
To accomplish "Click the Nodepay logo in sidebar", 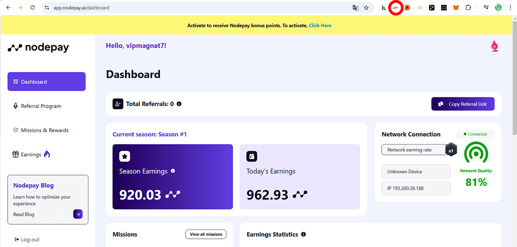I will [38, 48].
